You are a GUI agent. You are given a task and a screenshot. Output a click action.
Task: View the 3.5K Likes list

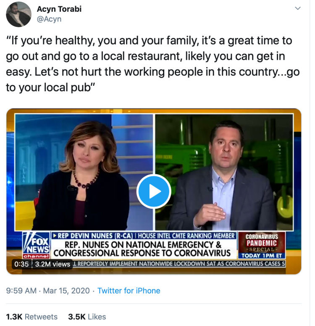pos(87,317)
